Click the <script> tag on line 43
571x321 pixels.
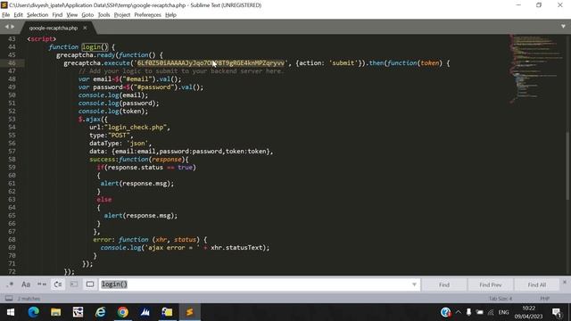pos(42,39)
